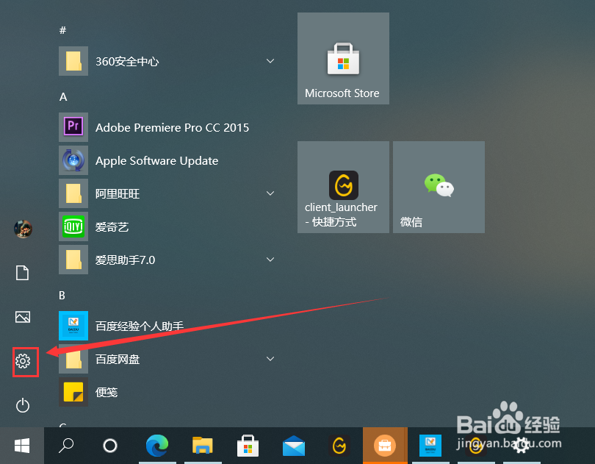Open Pictures from Start sidebar
The image size is (595, 464).
point(23,317)
